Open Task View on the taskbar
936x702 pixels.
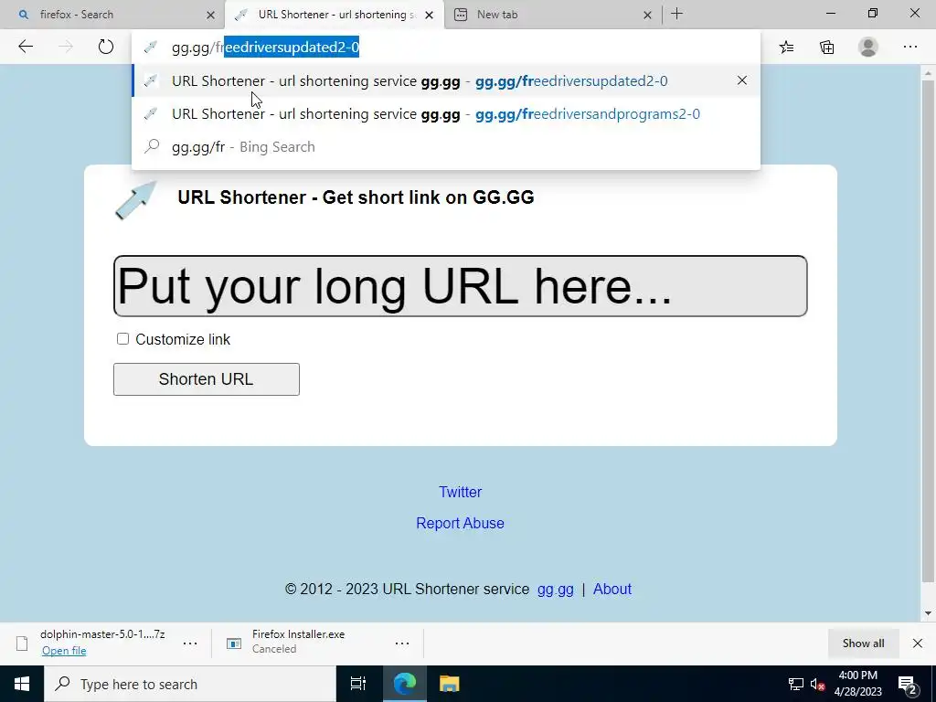pos(357,684)
